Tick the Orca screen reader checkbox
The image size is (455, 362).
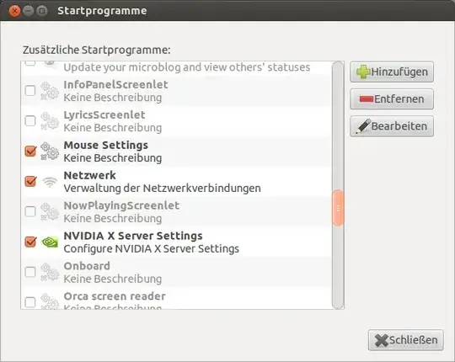pos(30,302)
